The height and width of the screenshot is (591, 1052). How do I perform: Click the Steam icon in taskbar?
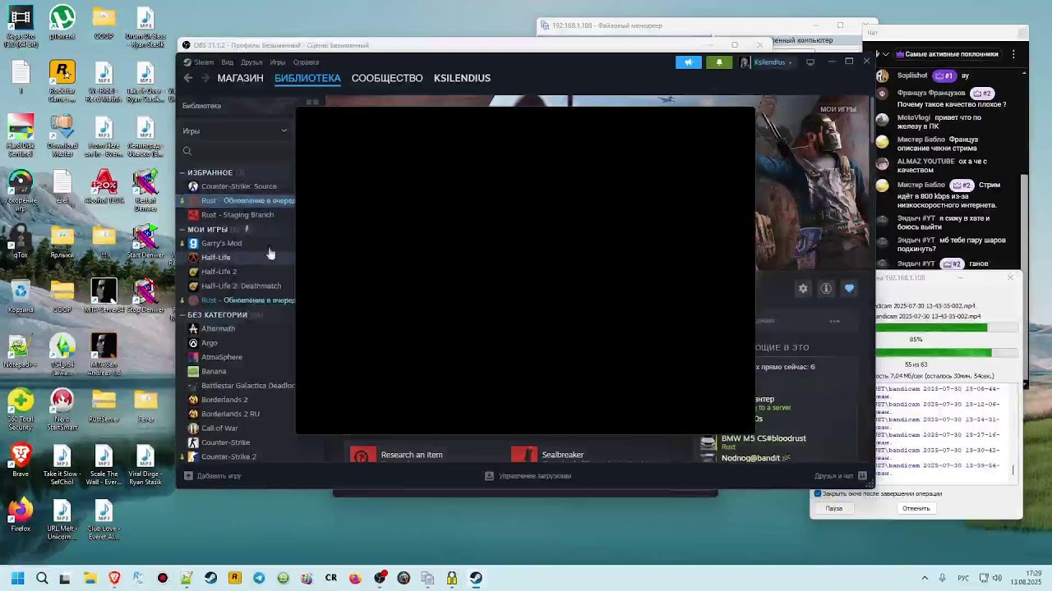(476, 578)
